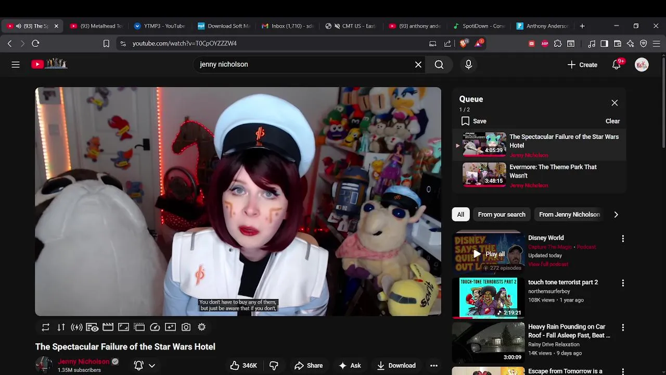Clear the search box with X
Viewport: 666px width, 375px height.
418,65
